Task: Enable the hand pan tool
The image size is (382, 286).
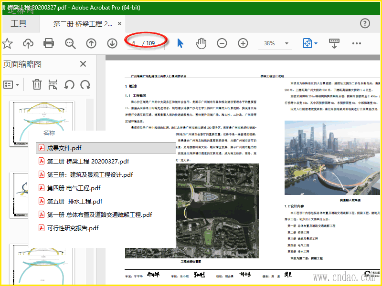Action: [201, 43]
